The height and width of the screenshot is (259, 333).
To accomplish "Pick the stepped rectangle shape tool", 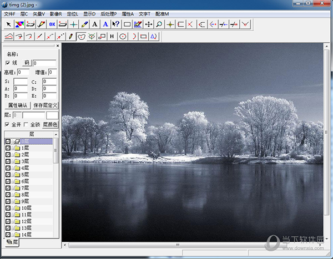I will point(102,37).
